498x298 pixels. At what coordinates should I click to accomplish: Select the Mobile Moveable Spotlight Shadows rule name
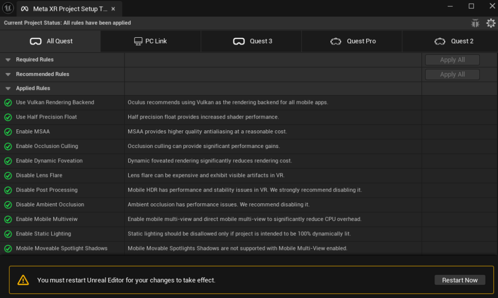62,248
